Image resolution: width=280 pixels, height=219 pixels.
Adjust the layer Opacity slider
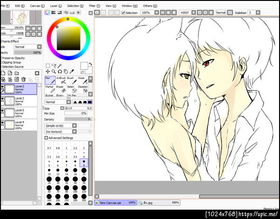coord(28,52)
